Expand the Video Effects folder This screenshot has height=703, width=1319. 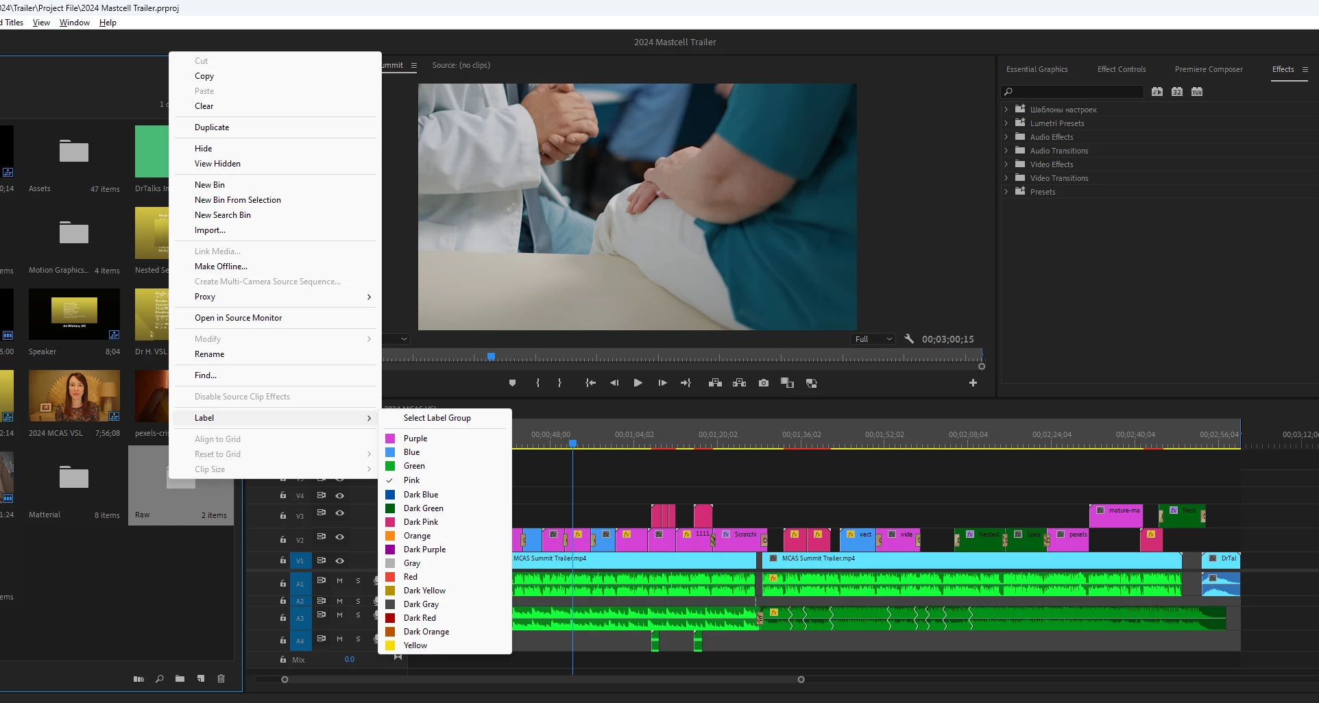tap(1006, 164)
